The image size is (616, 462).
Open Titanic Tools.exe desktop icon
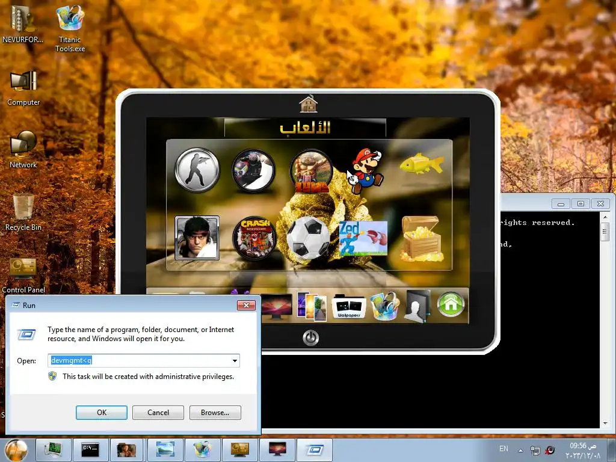(70, 28)
